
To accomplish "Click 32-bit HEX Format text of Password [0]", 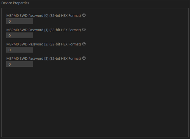I will [65, 16].
